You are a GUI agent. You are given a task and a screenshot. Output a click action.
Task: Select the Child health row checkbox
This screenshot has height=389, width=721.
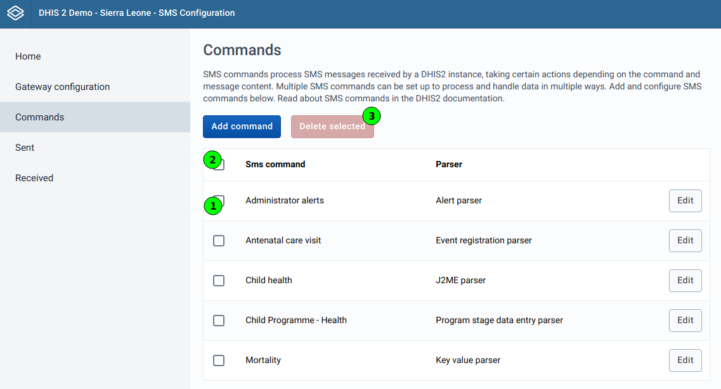pos(219,281)
